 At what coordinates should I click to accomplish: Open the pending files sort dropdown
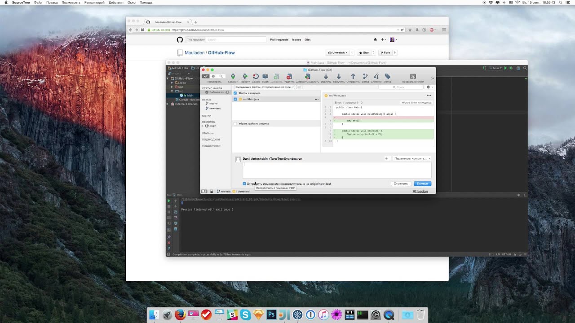[x=265, y=87]
